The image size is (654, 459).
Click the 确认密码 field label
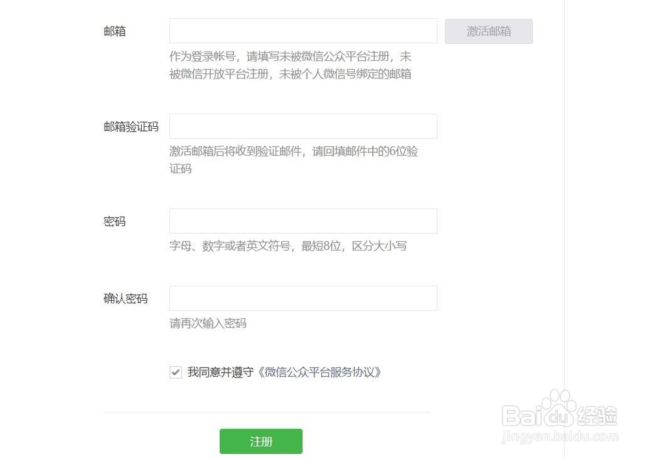coord(126,299)
